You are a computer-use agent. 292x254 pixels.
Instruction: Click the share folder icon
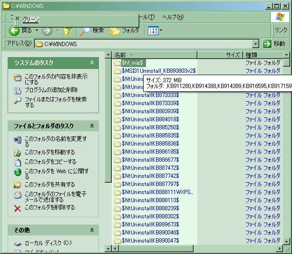click(x=17, y=185)
